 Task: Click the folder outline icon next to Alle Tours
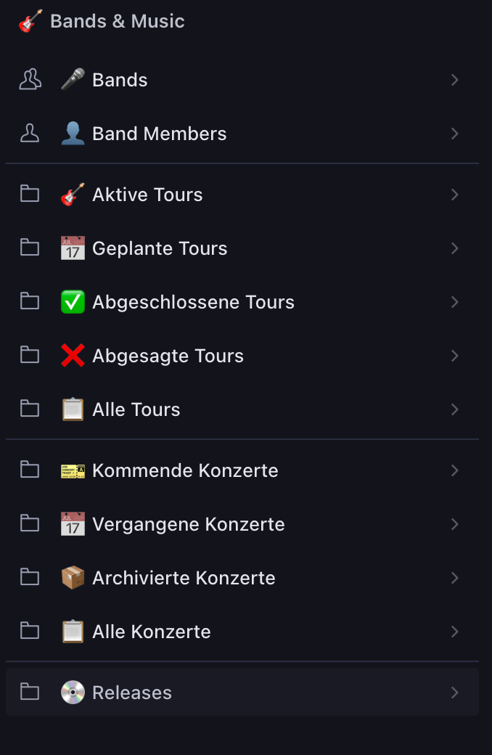coord(29,409)
